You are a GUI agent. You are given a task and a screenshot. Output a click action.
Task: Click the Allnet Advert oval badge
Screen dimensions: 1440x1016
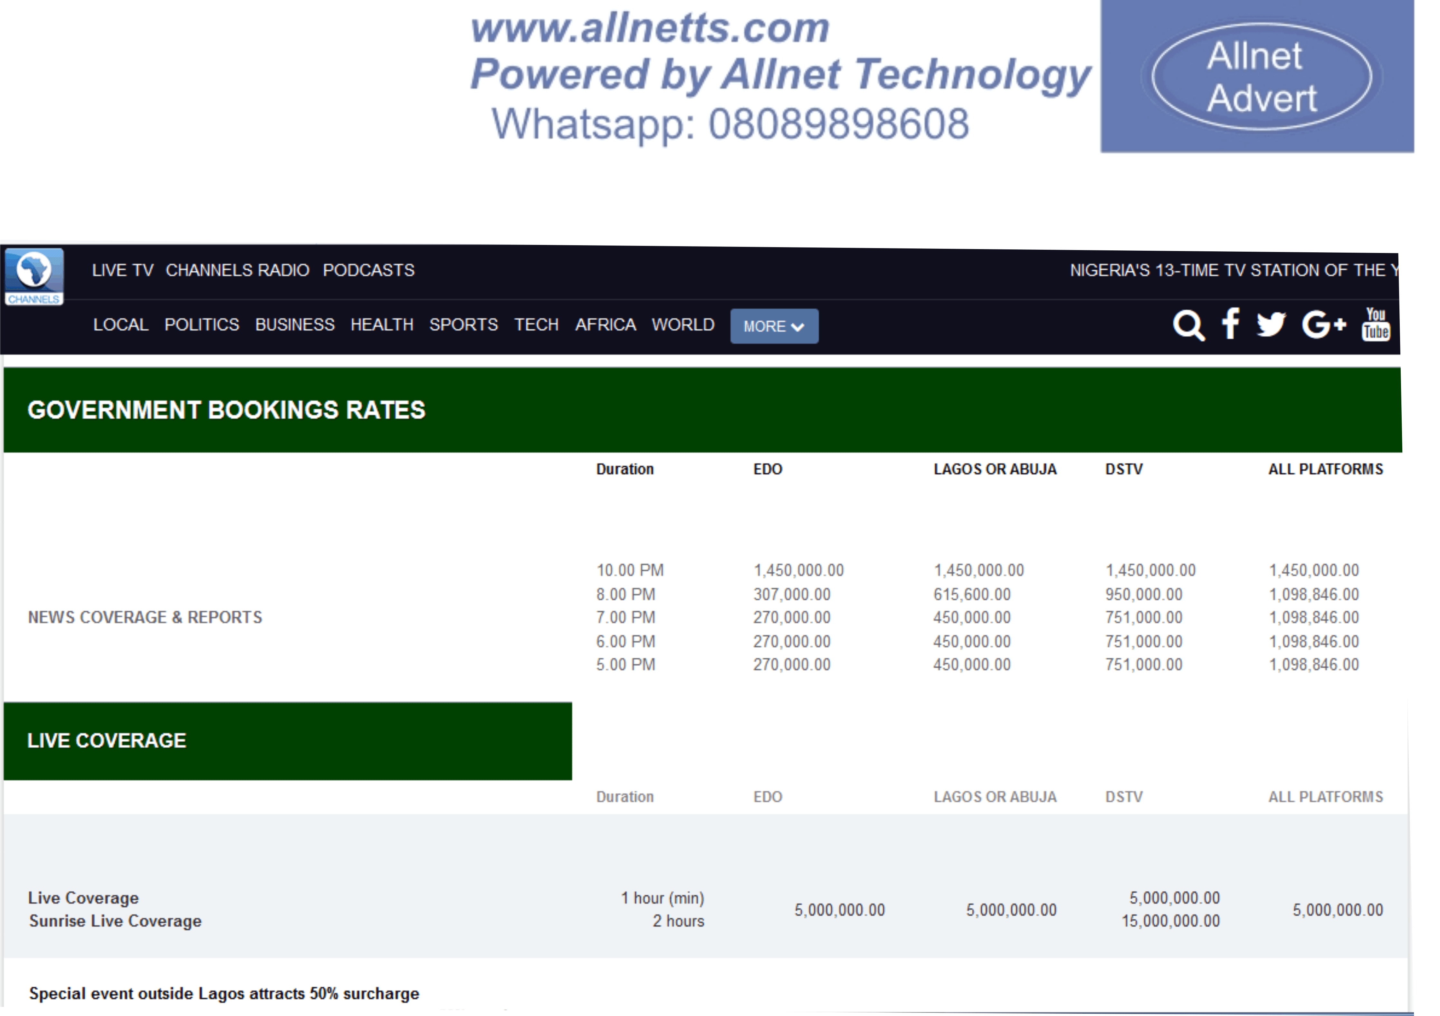tap(1261, 77)
